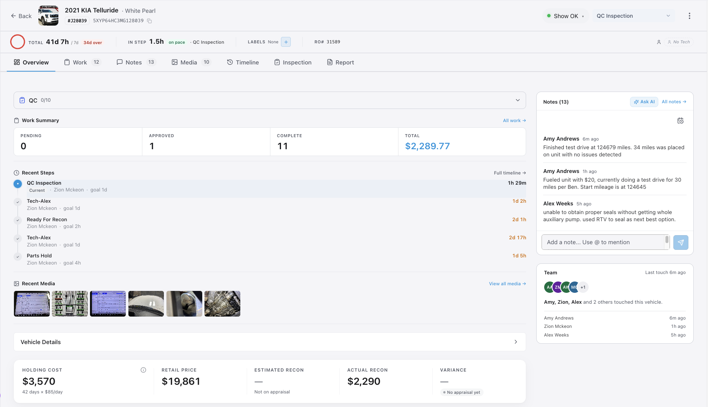The image size is (708, 407).
Task: Click the KIA Telluride vehicle photo
Action: click(x=49, y=15)
